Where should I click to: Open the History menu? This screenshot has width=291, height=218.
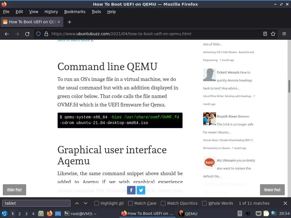51,12
